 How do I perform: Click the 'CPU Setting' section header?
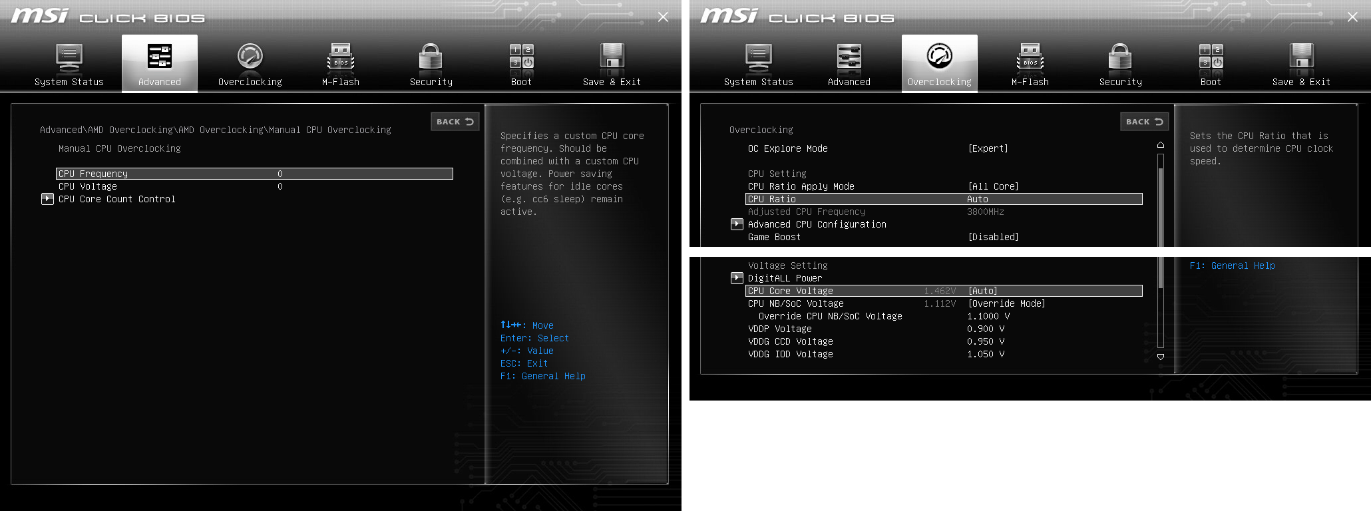pyautogui.click(x=777, y=174)
